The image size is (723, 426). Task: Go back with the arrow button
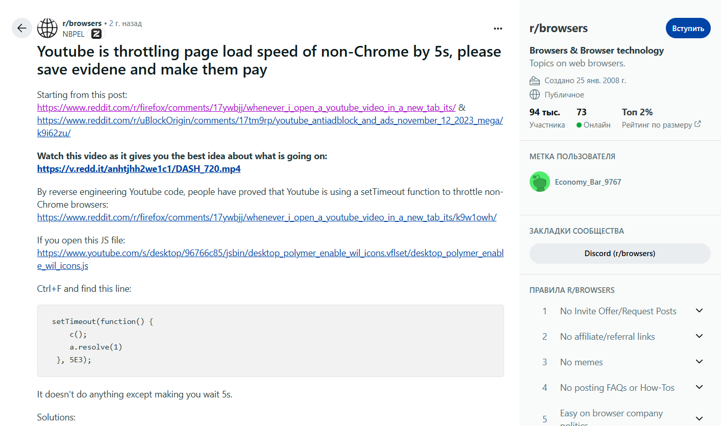(21, 28)
